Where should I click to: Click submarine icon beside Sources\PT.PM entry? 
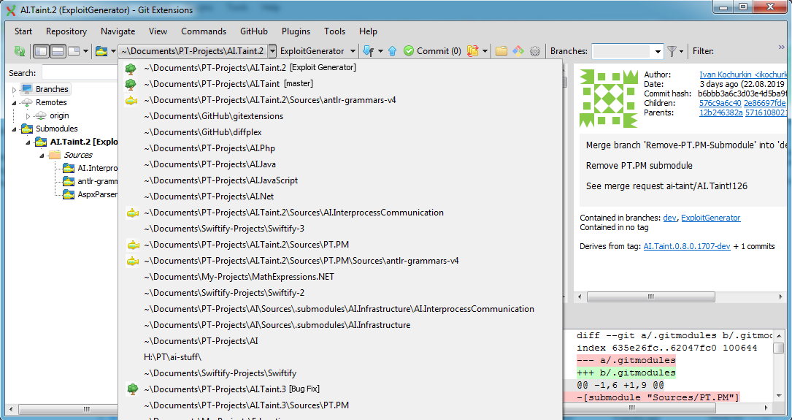(x=132, y=245)
